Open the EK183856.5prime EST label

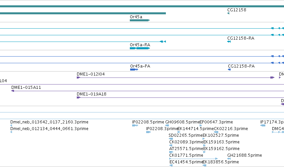221,162
